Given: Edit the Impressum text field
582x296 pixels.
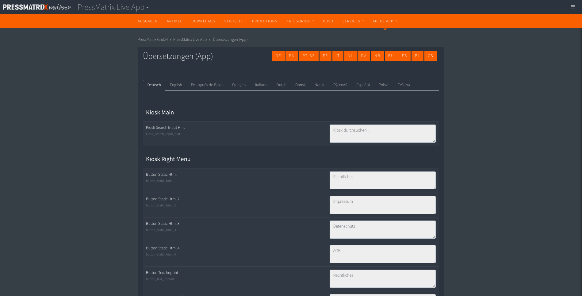Looking at the screenshot, I should [x=383, y=205].
